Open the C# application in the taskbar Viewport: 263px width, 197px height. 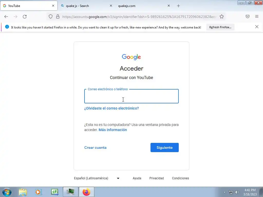(55, 192)
